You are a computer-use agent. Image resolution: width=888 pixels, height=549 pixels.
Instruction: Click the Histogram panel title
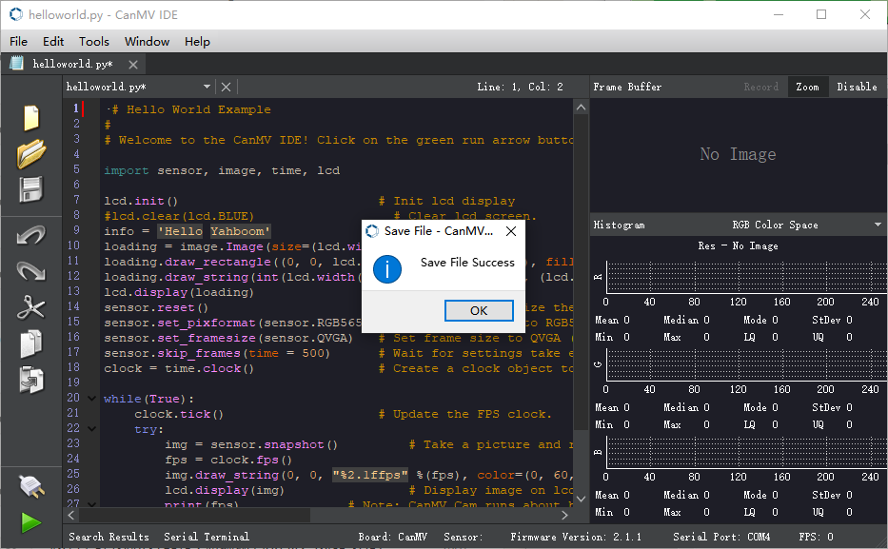(x=619, y=225)
